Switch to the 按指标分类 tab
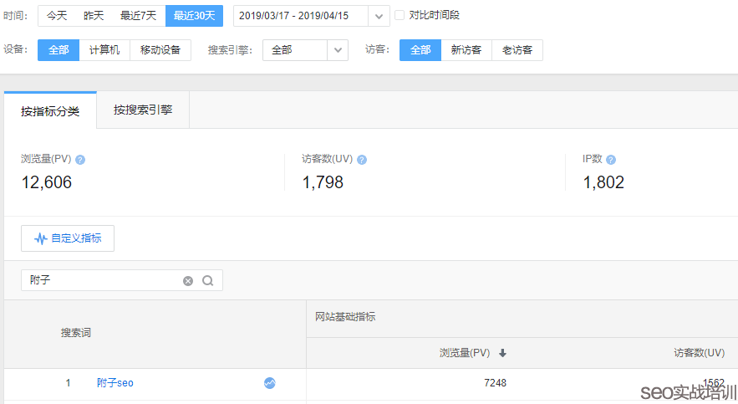 50,110
